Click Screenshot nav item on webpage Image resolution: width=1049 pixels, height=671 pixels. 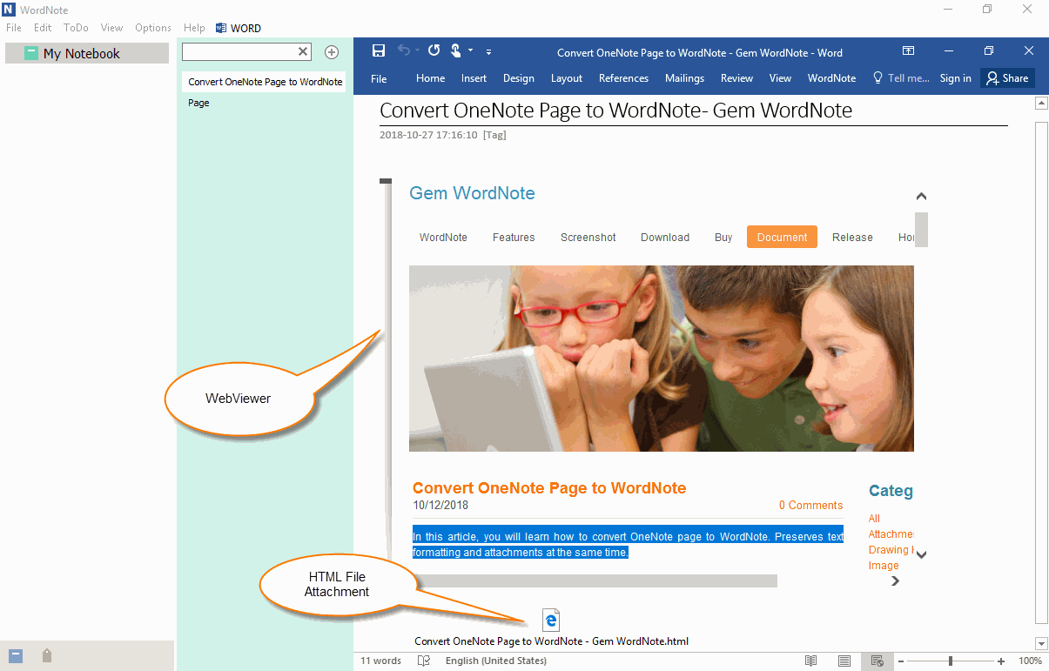coord(588,237)
